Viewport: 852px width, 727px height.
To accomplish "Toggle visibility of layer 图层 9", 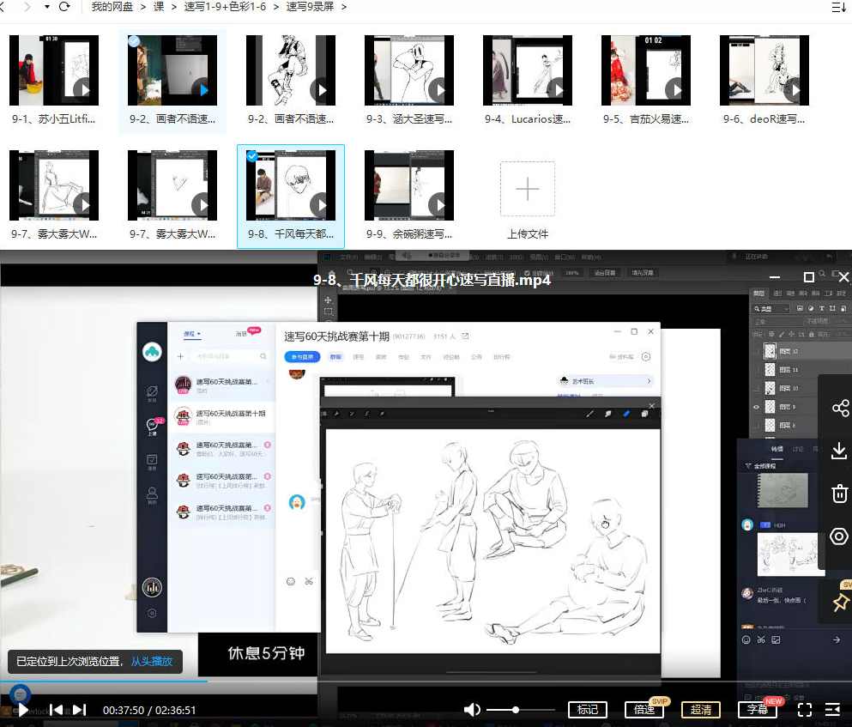I will pyautogui.click(x=756, y=406).
